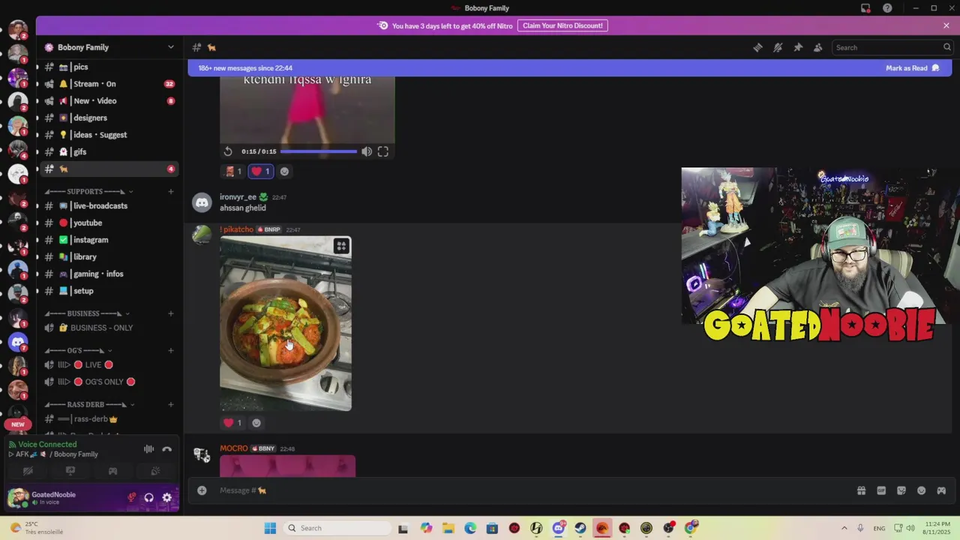Viewport: 960px width, 540px height.
Task: Open pikatcho's tagine food photo
Action: click(x=286, y=323)
